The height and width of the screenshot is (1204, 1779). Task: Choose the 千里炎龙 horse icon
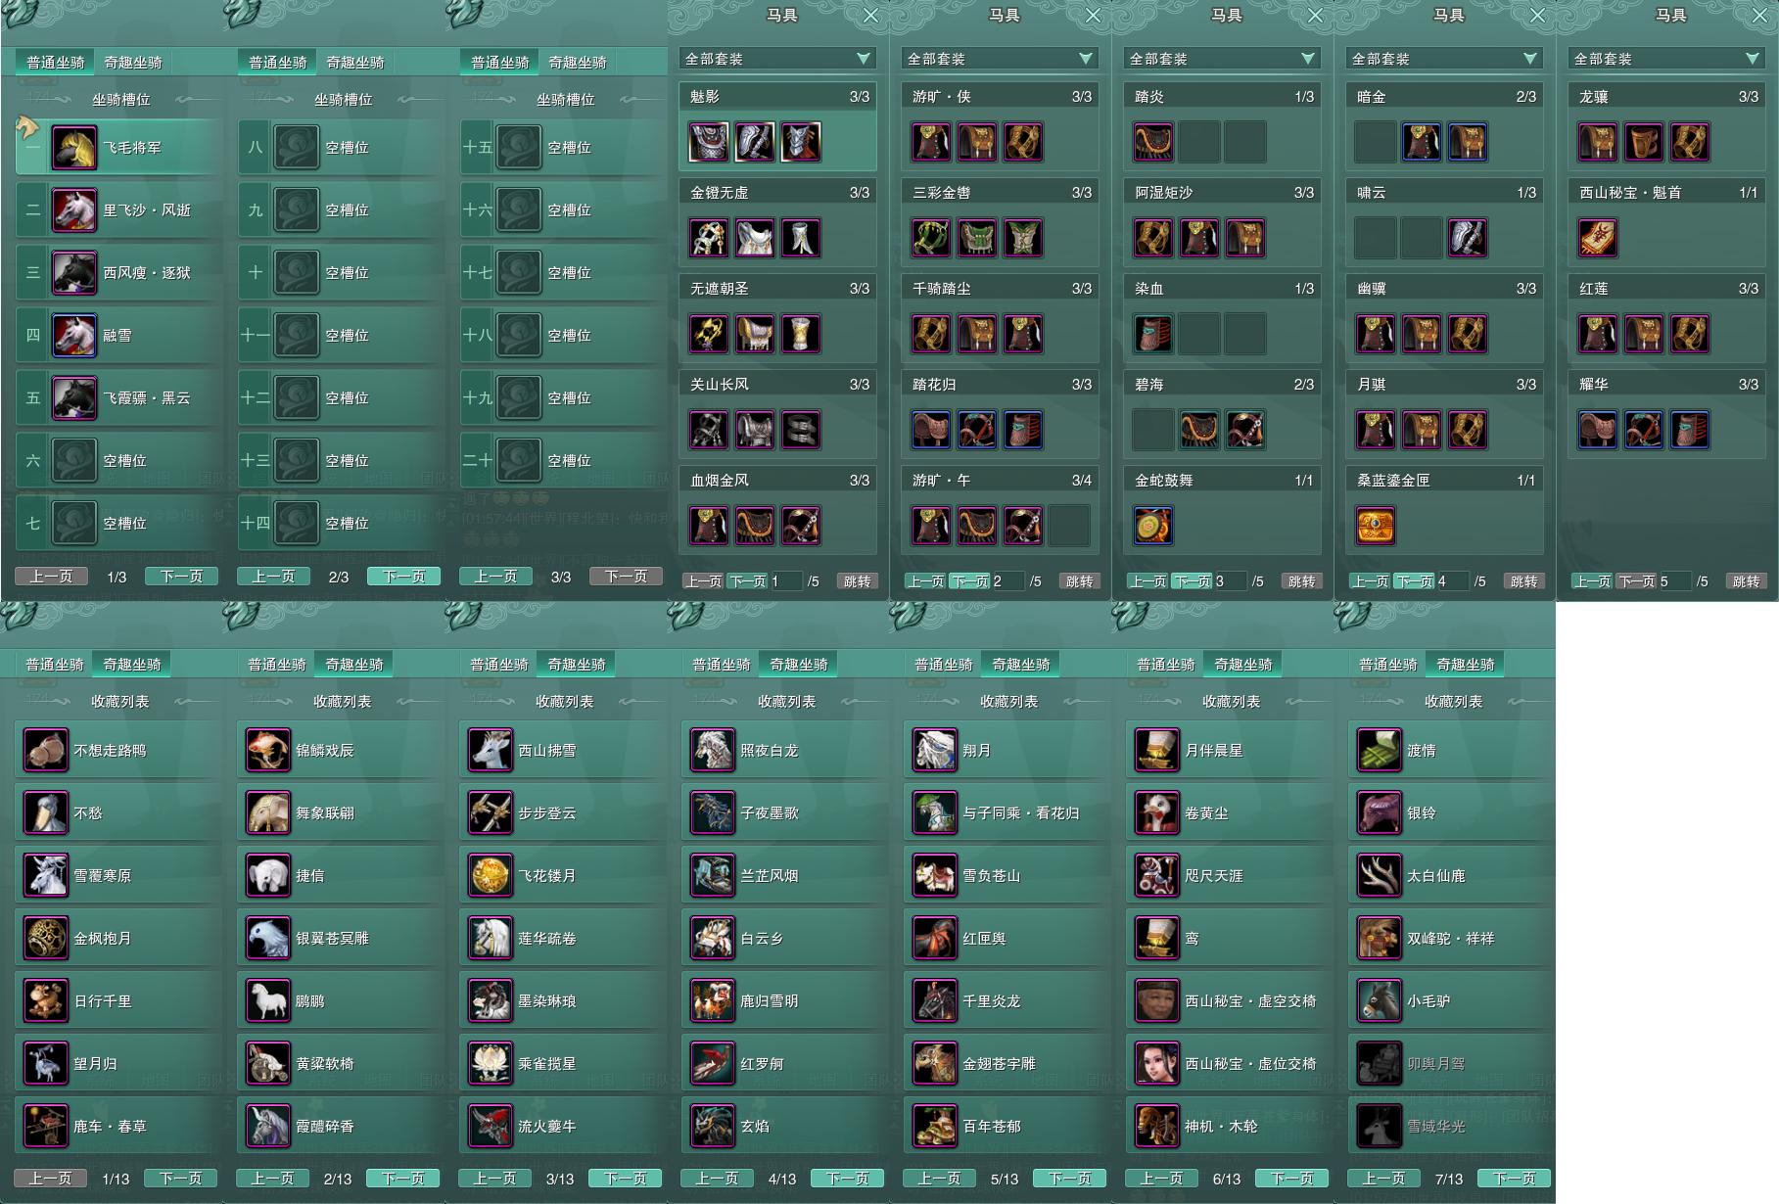point(934,1001)
